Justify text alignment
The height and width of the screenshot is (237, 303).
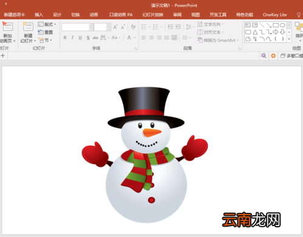point(167,38)
